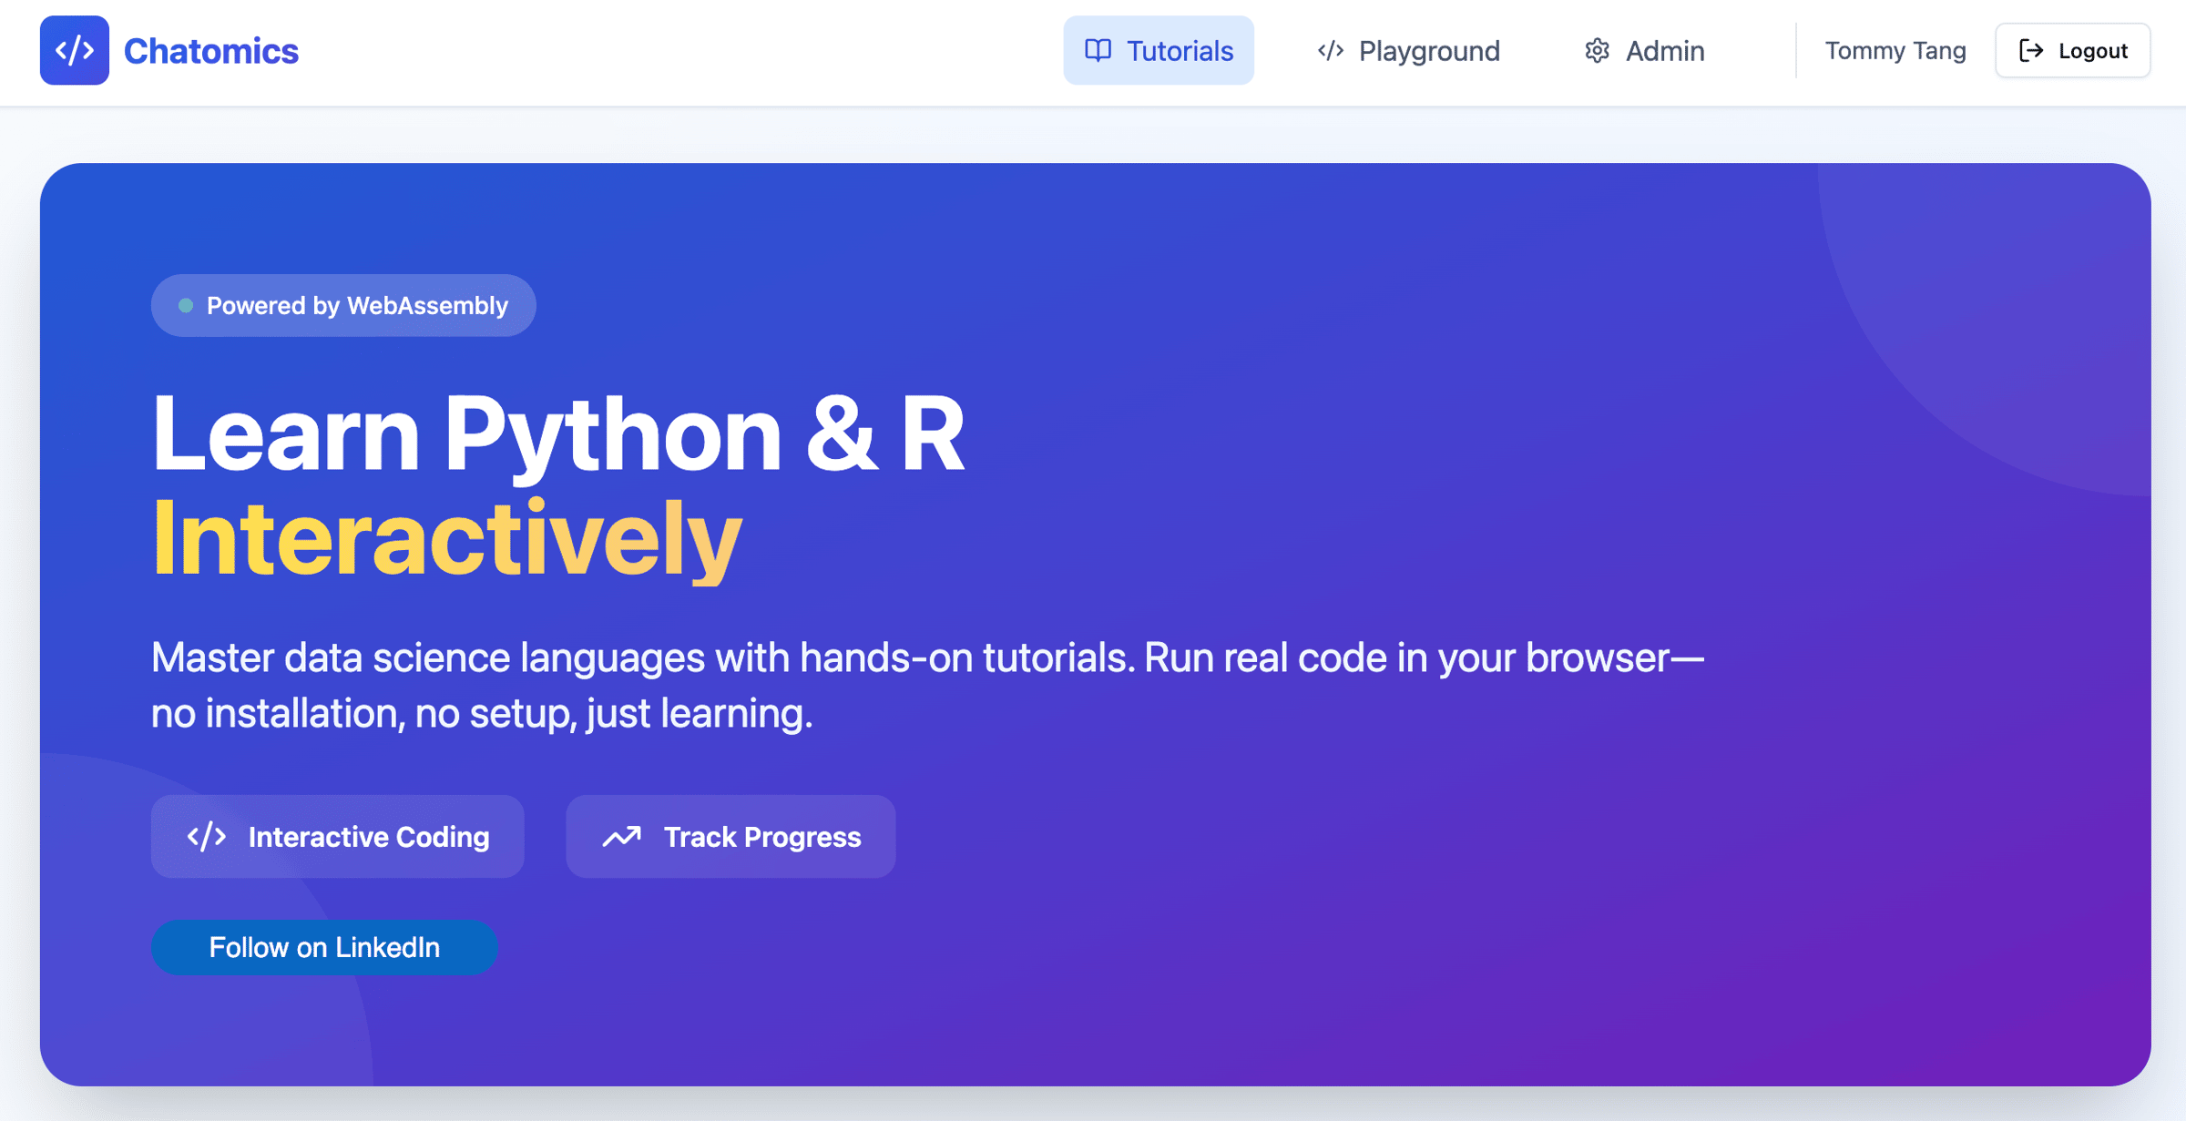This screenshot has width=2186, height=1121.
Task: Click the Playground code brackets icon
Action: (x=1330, y=50)
